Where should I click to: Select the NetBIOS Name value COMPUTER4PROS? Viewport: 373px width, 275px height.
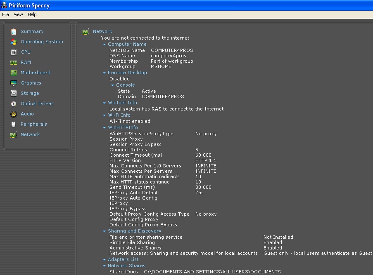[172, 50]
